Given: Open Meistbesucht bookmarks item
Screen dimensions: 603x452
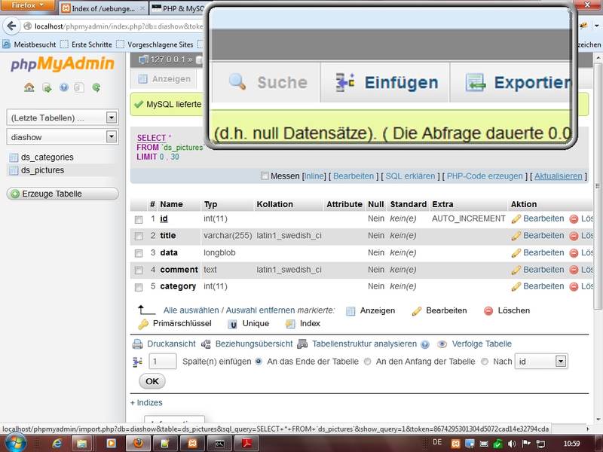Looking at the screenshot, I should (x=30, y=44).
